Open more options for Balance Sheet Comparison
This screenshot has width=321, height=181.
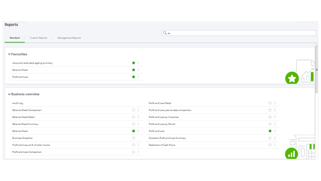pyautogui.click(x=138, y=110)
